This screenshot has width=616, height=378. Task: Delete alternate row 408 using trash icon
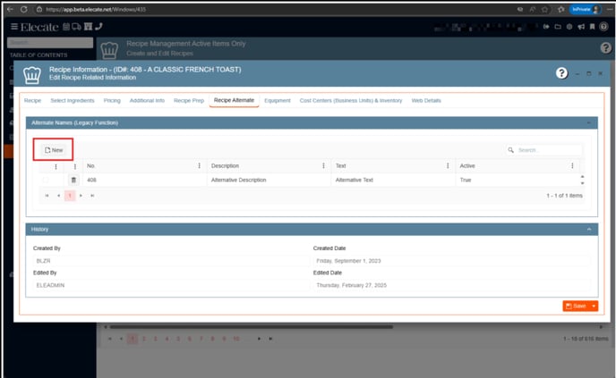click(74, 181)
